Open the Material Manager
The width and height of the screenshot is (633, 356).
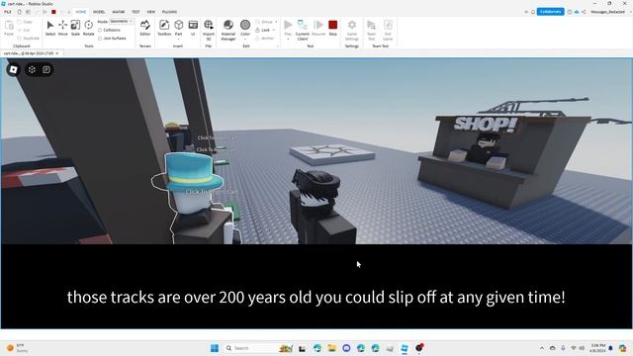(228, 30)
